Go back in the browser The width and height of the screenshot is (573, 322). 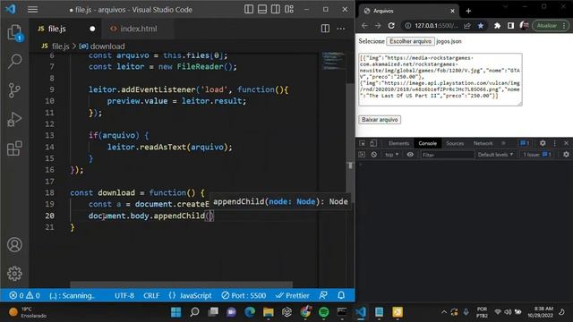coord(364,26)
